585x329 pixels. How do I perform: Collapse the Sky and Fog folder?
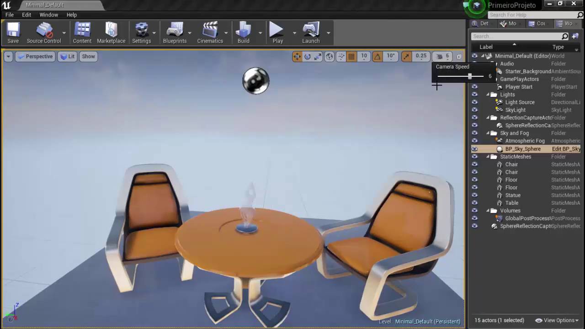pyautogui.click(x=488, y=133)
